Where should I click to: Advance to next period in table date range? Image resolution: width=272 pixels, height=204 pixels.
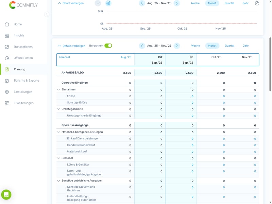[x=176, y=46]
